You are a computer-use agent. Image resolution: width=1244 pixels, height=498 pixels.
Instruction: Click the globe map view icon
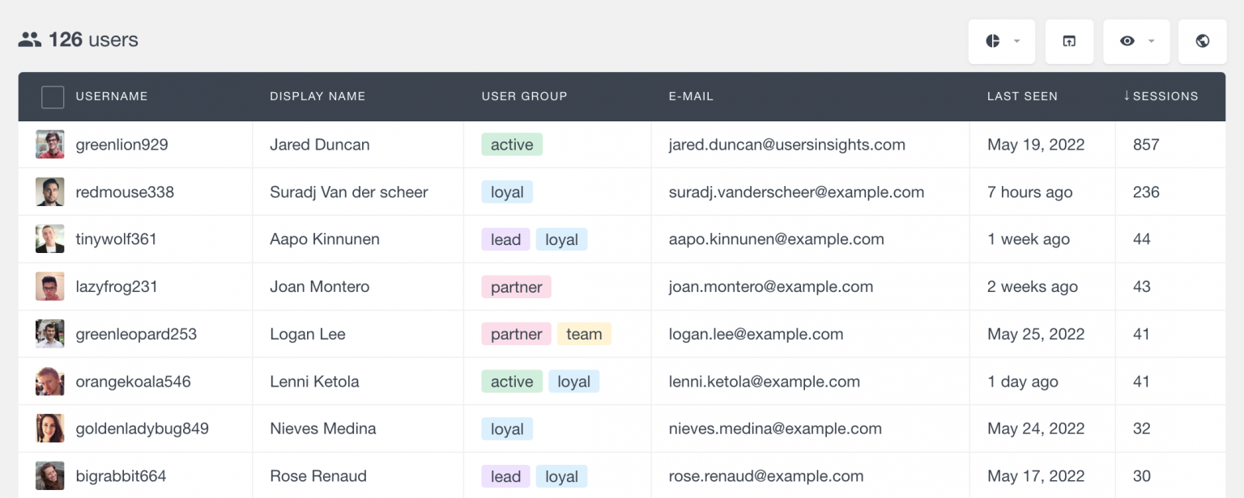(1202, 41)
